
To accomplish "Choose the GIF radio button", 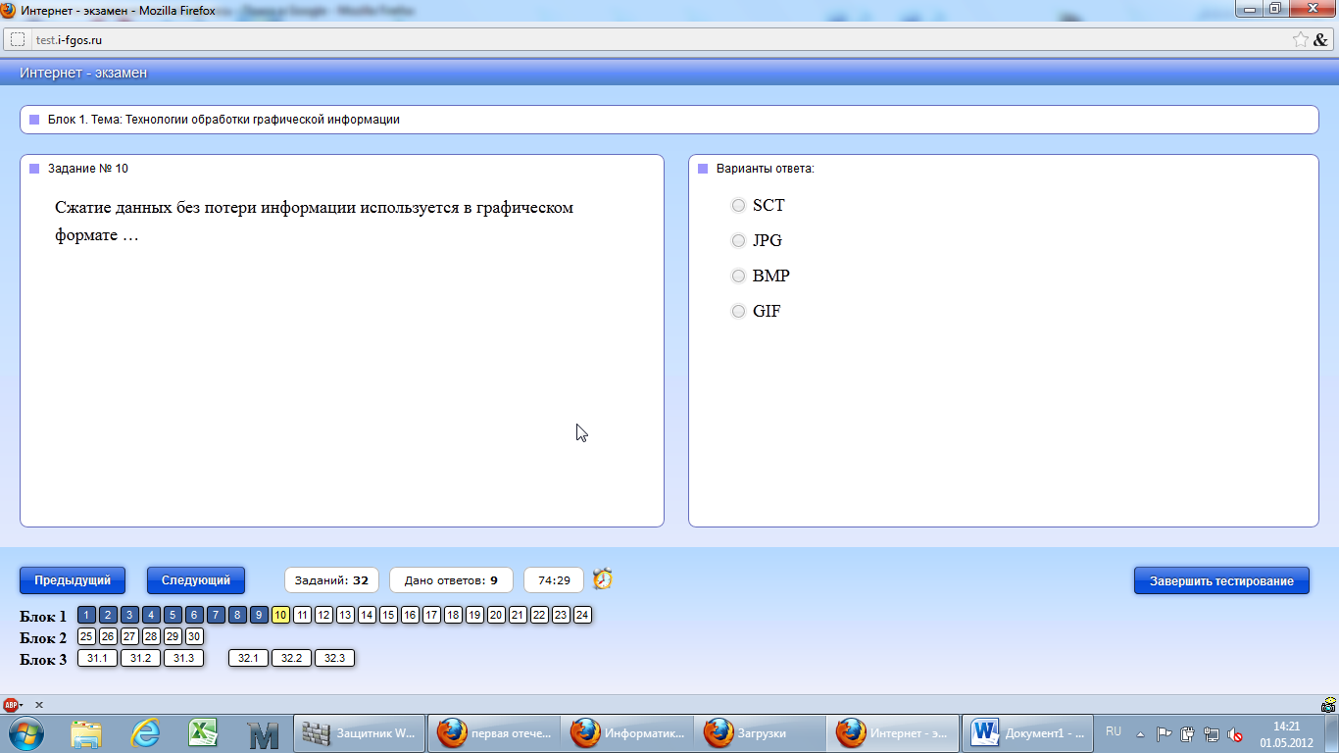I will [739, 312].
